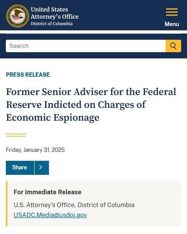Click the PRESS RELEASE category label
This screenshot has height=234, width=187.
[x=28, y=75]
